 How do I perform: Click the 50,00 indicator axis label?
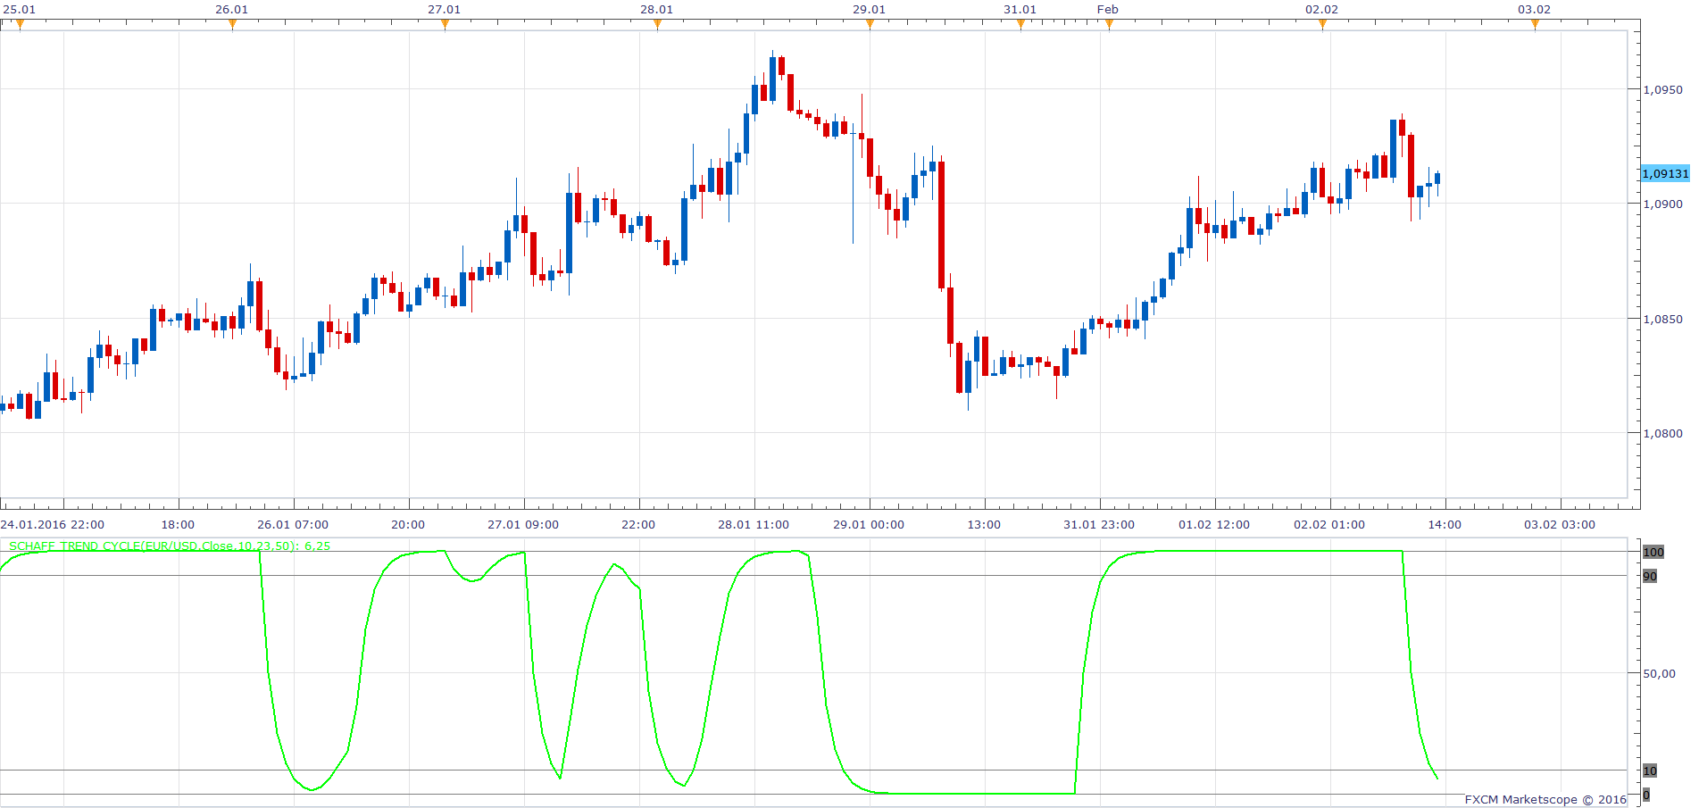tap(1659, 673)
